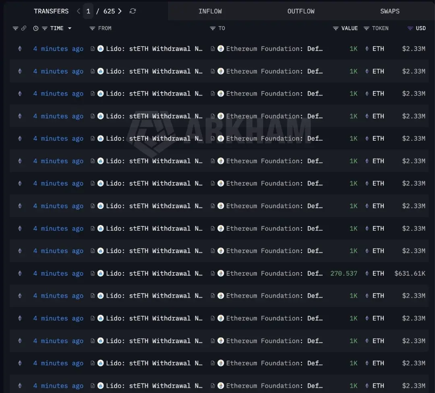The image size is (435, 393).
Task: Click the page number field showing 1
Action: (x=88, y=11)
